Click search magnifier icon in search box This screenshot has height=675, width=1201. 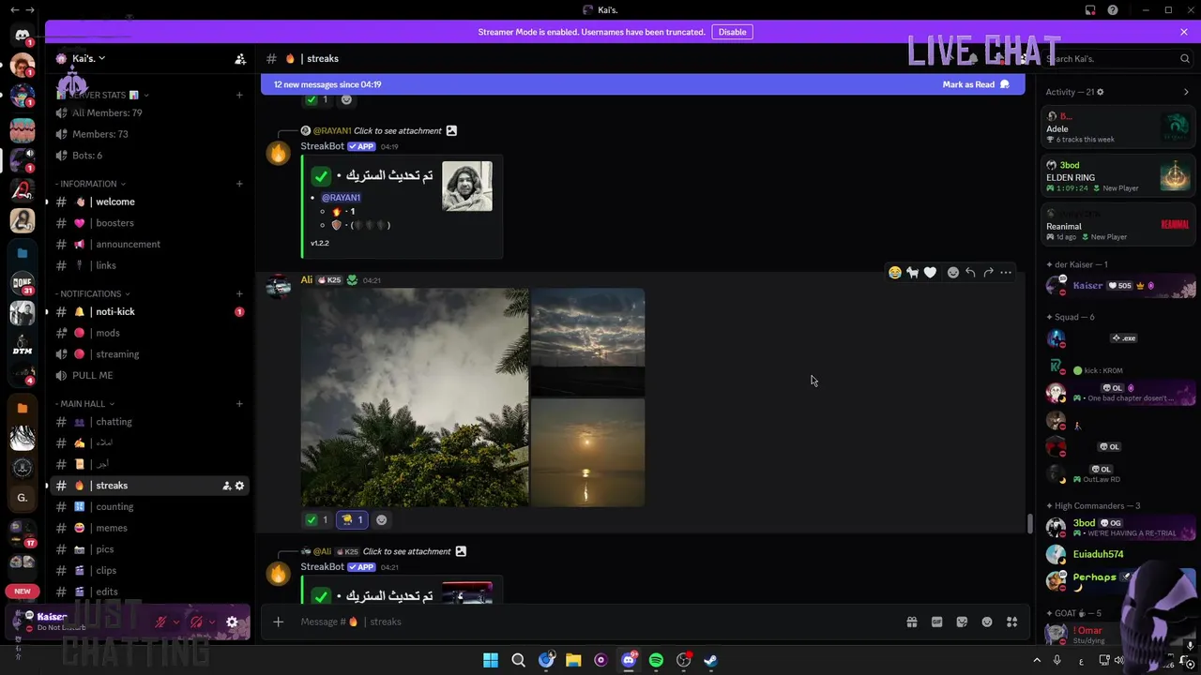pyautogui.click(x=1184, y=58)
